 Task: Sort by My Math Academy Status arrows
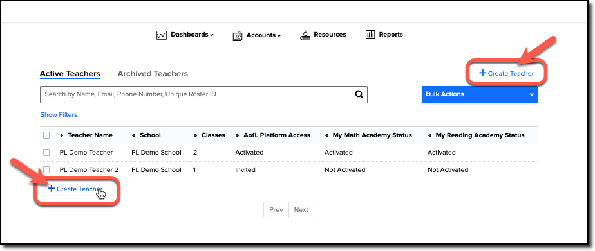[x=326, y=135]
